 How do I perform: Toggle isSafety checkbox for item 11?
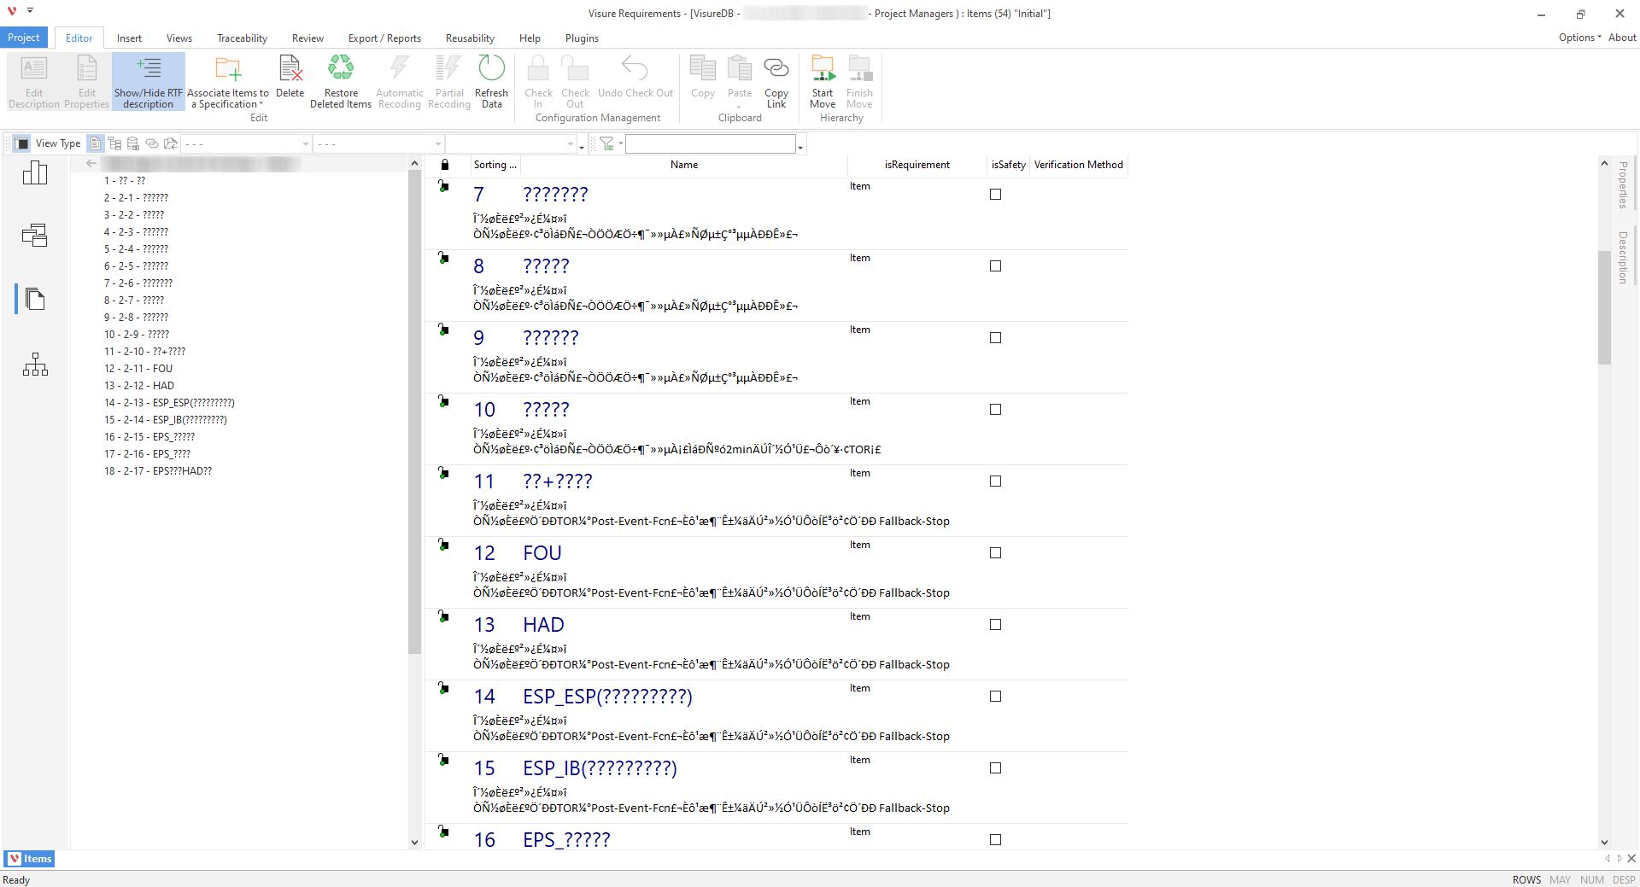[x=995, y=481]
